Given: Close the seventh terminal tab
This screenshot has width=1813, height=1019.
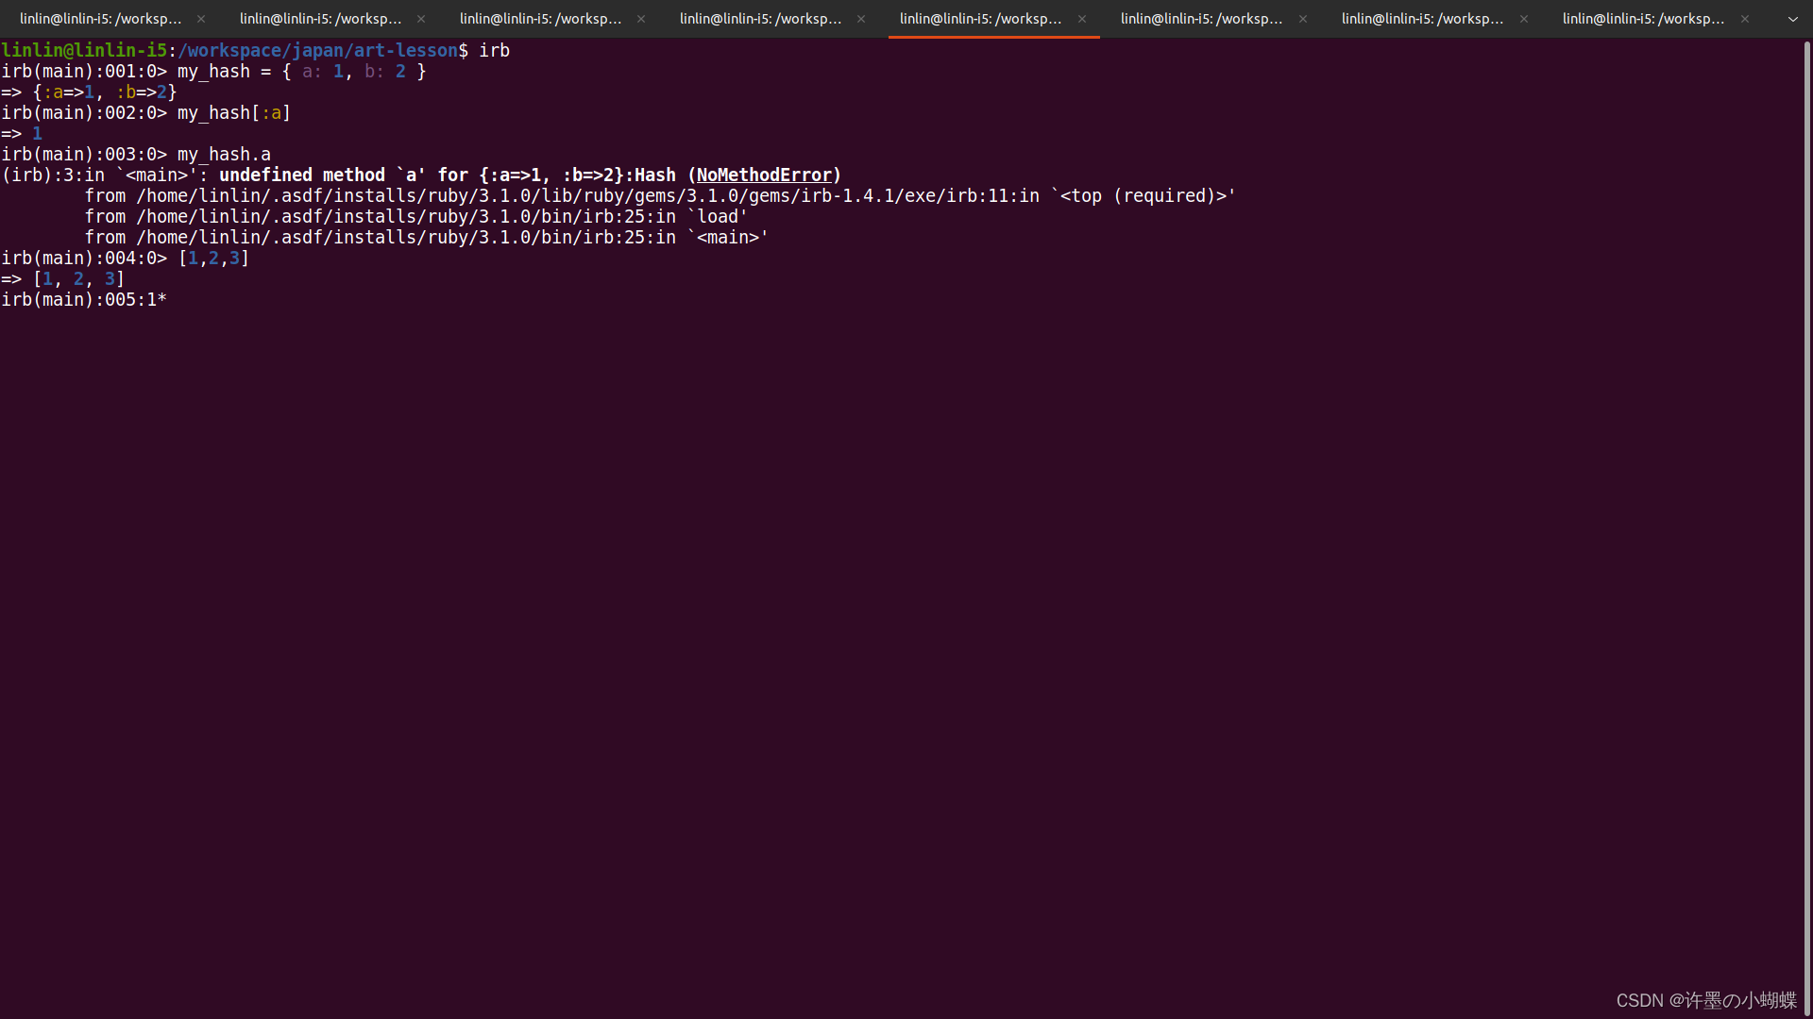Looking at the screenshot, I should click(1524, 19).
